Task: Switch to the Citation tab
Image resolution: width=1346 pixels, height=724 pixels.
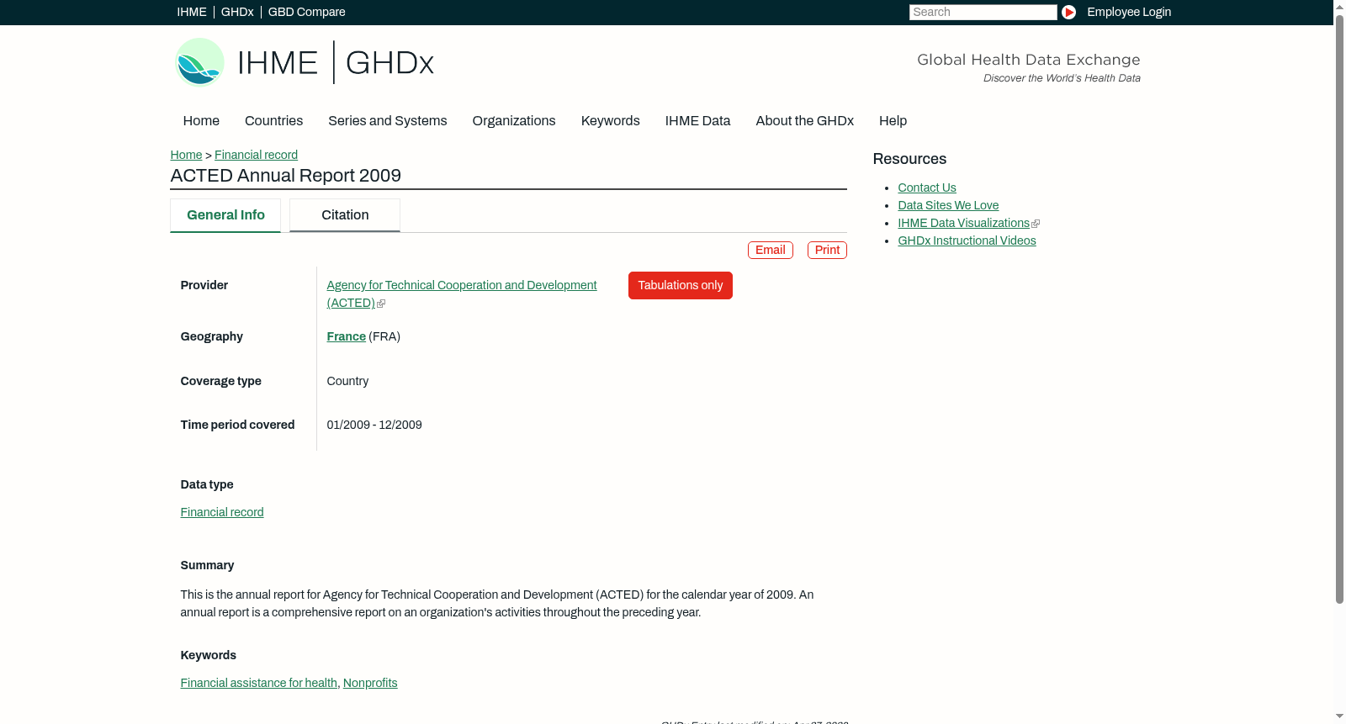Action: click(345, 215)
